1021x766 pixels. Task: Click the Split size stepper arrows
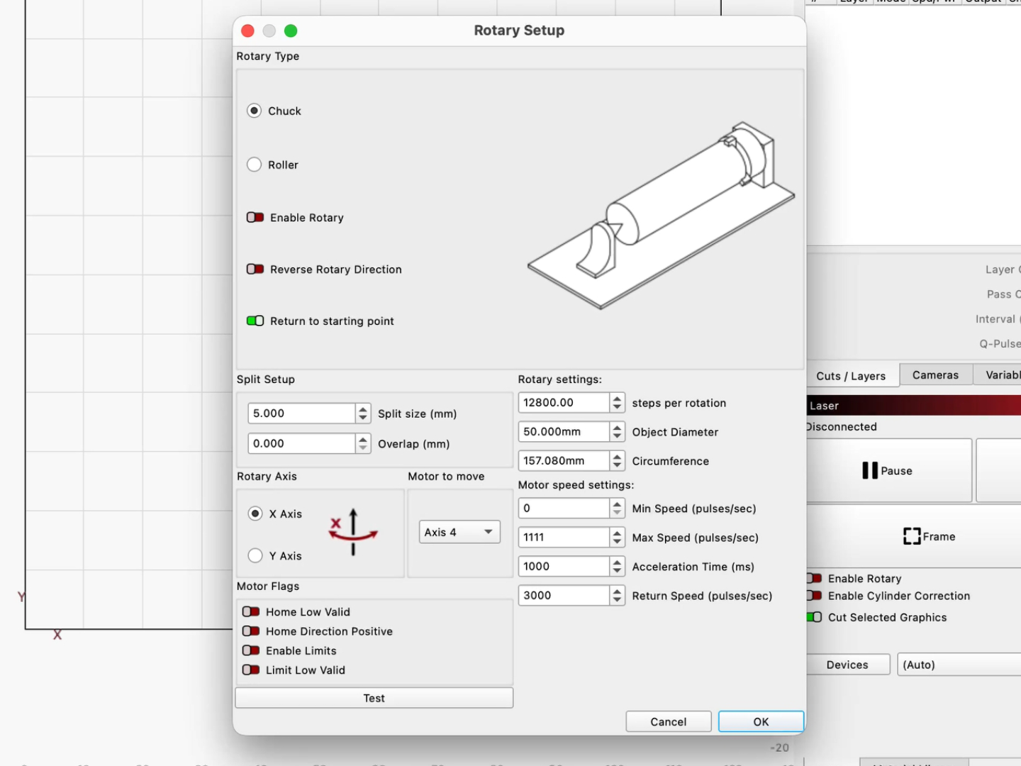point(363,413)
